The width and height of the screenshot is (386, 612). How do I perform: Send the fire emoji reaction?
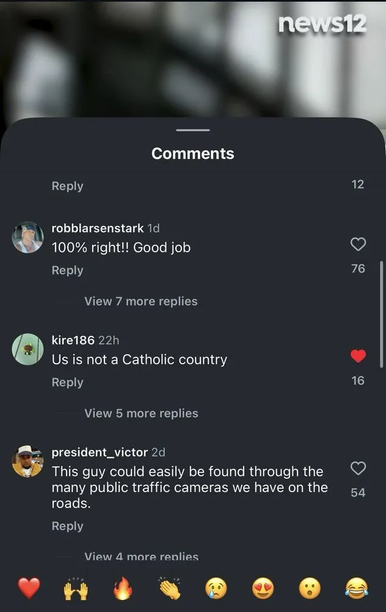click(x=123, y=588)
